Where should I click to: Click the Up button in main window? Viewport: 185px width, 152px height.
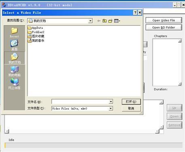point(174,108)
